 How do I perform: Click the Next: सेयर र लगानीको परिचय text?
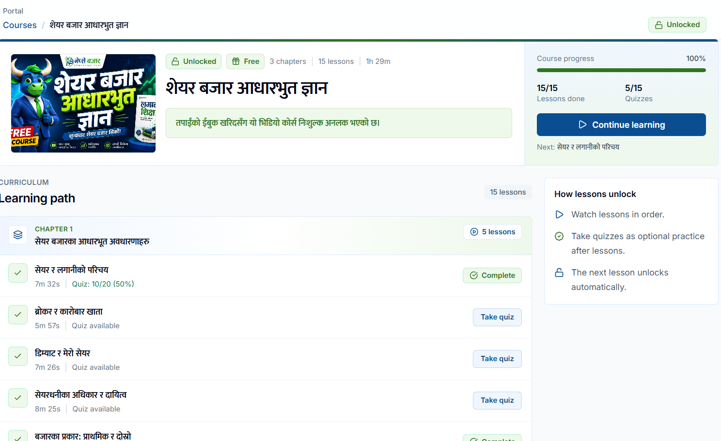tap(578, 147)
